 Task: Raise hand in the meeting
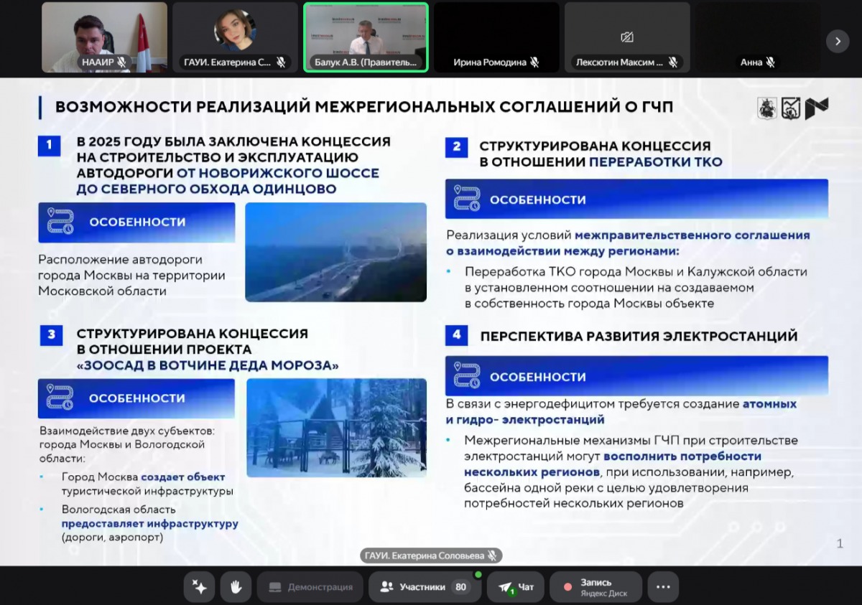tap(236, 587)
